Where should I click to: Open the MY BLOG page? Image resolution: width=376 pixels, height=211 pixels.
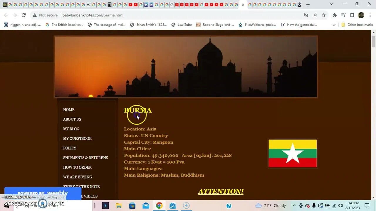click(x=71, y=129)
